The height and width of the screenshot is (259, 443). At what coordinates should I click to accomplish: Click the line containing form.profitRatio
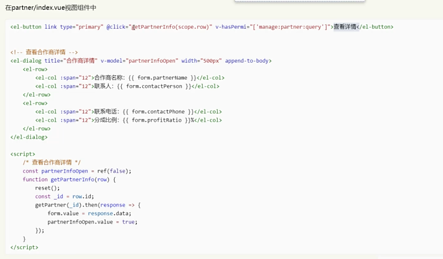129,120
